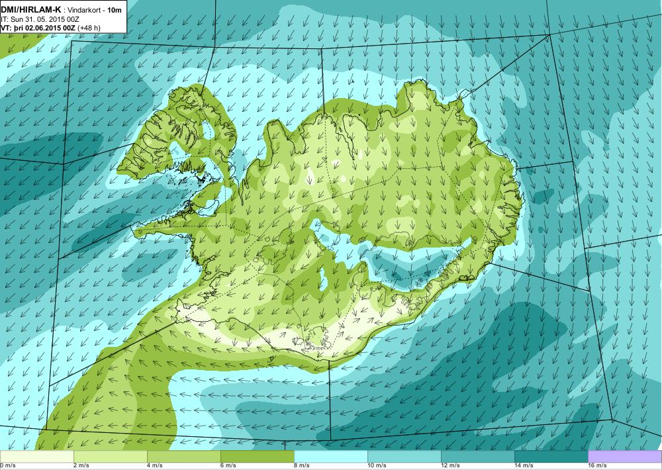Click the "16 m/s" legend label
This screenshot has width=662, height=470.
pyautogui.click(x=597, y=466)
